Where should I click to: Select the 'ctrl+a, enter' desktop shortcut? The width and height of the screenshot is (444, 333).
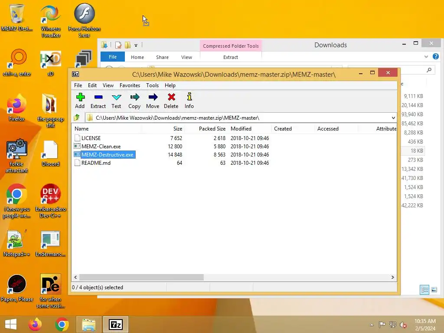[17, 63]
